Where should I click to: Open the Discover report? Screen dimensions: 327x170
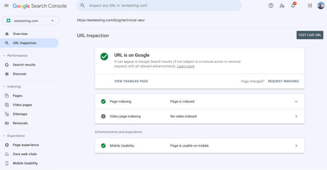click(19, 74)
